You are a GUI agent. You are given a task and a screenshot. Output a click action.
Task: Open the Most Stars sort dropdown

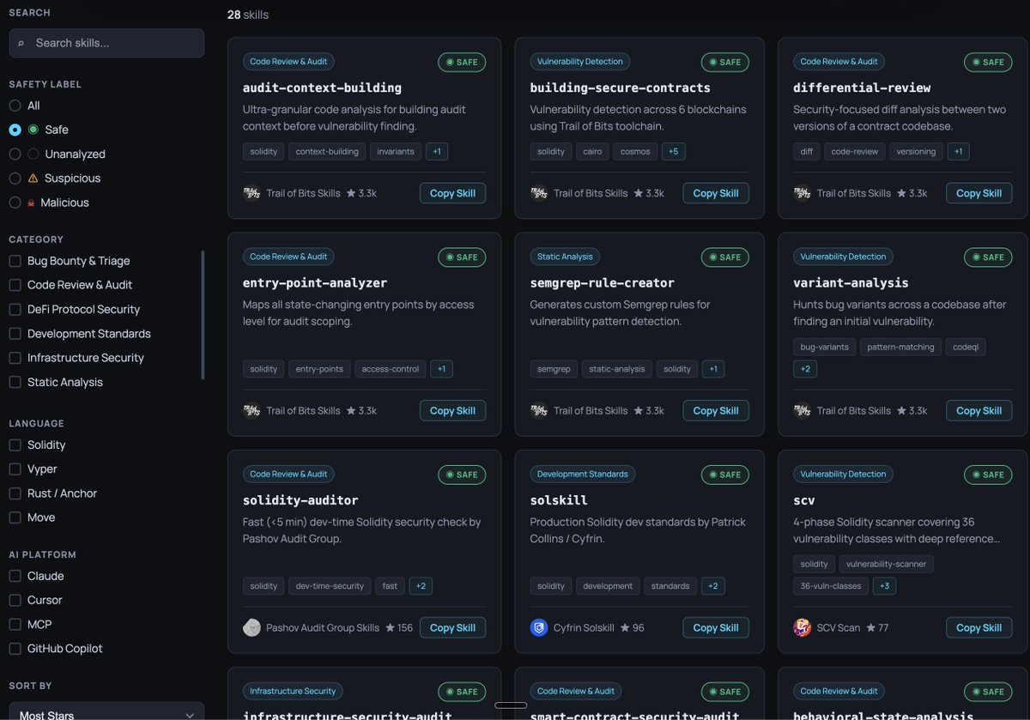(106, 711)
